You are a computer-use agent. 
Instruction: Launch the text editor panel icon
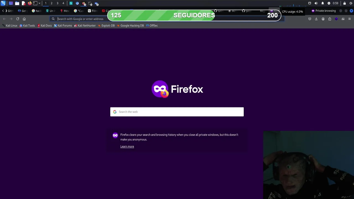24,3
